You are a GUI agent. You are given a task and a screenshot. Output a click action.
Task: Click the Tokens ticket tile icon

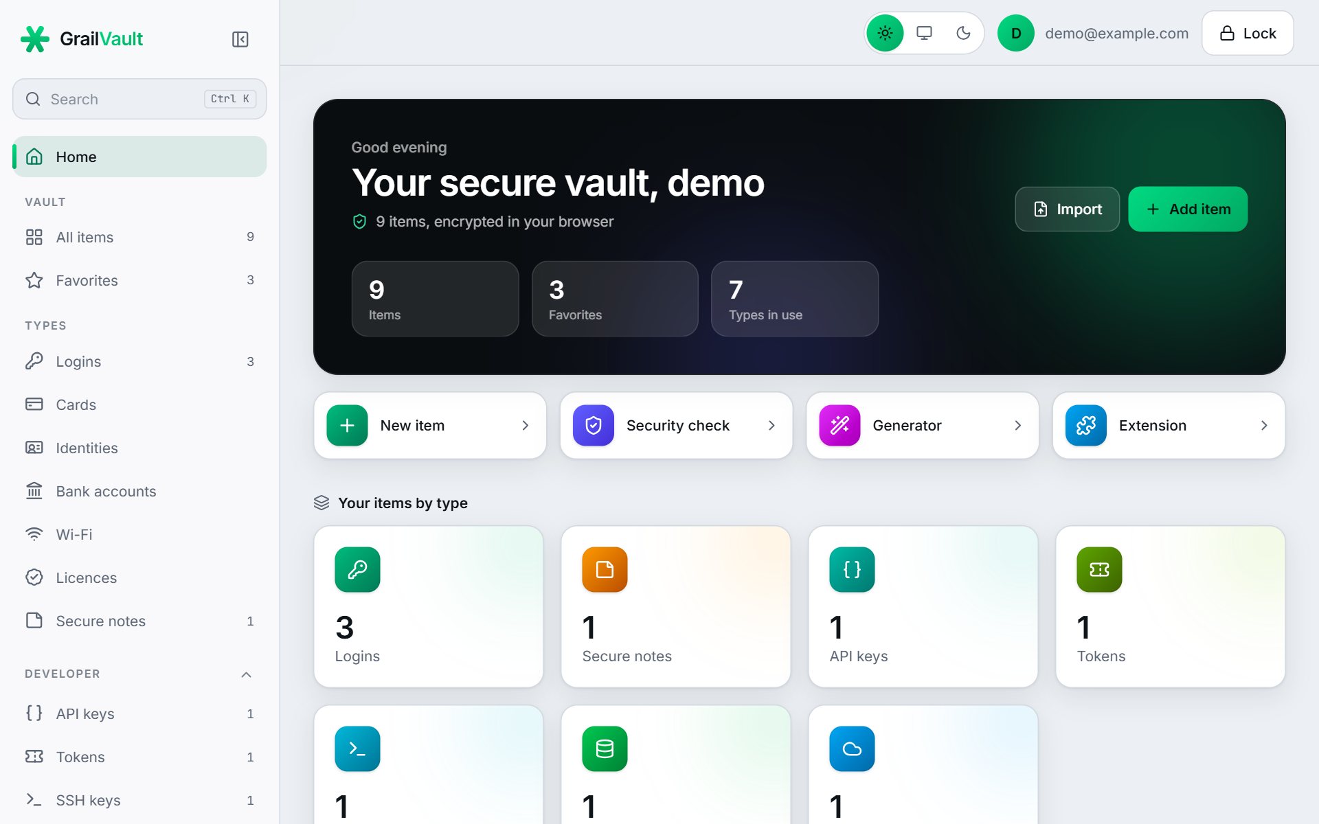click(1099, 569)
